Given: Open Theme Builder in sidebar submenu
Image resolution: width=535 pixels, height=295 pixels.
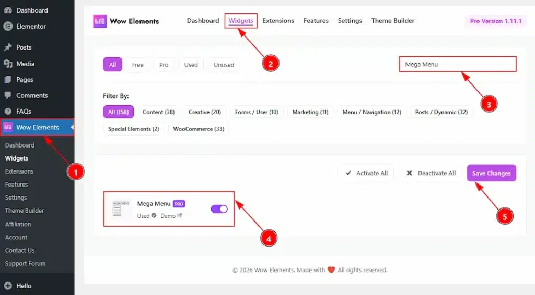Looking at the screenshot, I should click(24, 211).
